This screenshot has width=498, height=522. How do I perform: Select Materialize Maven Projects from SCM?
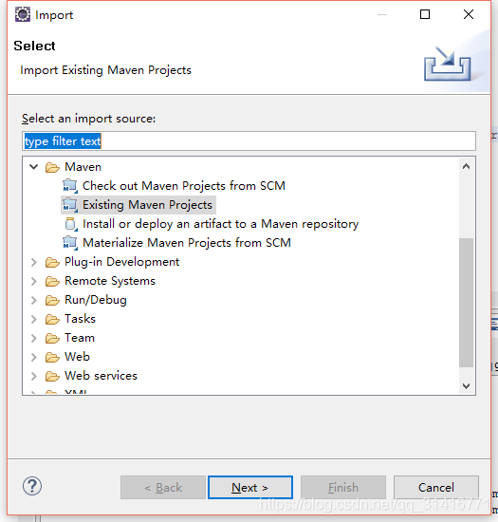[x=187, y=243]
